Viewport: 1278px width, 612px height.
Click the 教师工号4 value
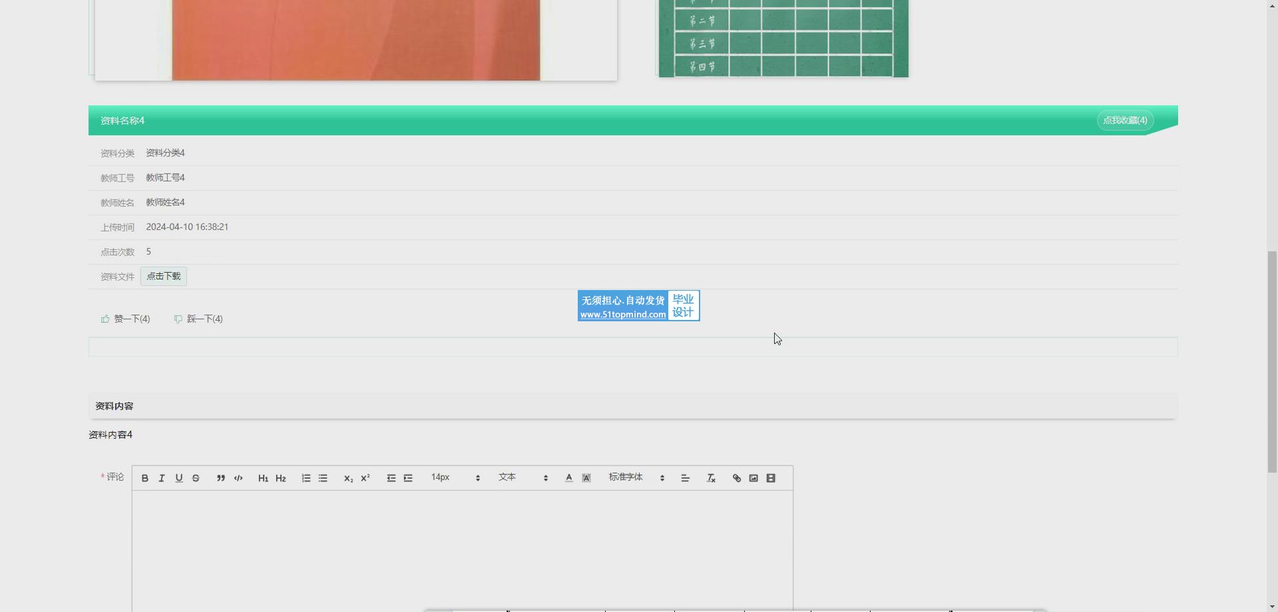[x=165, y=178]
